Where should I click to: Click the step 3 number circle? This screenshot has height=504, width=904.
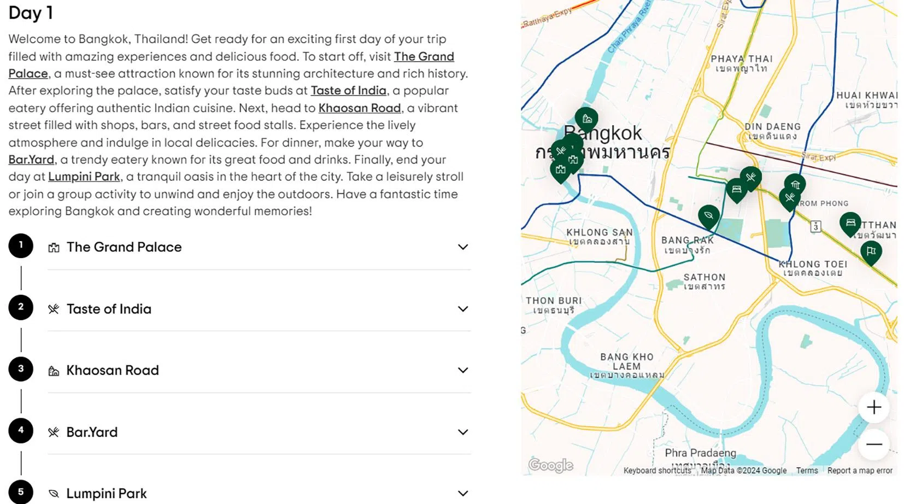pyautogui.click(x=21, y=369)
